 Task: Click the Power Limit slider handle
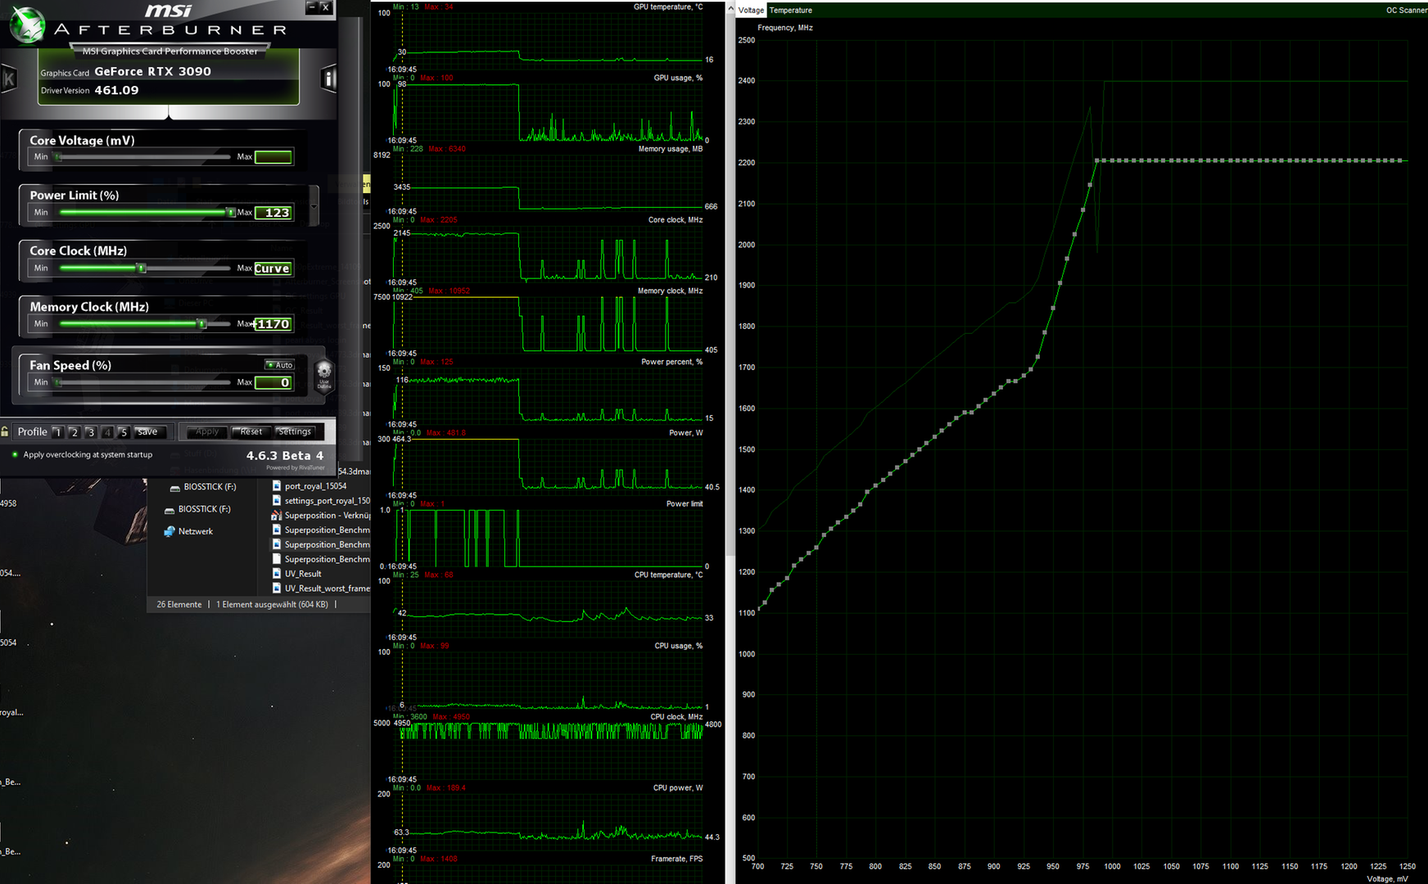[231, 212]
